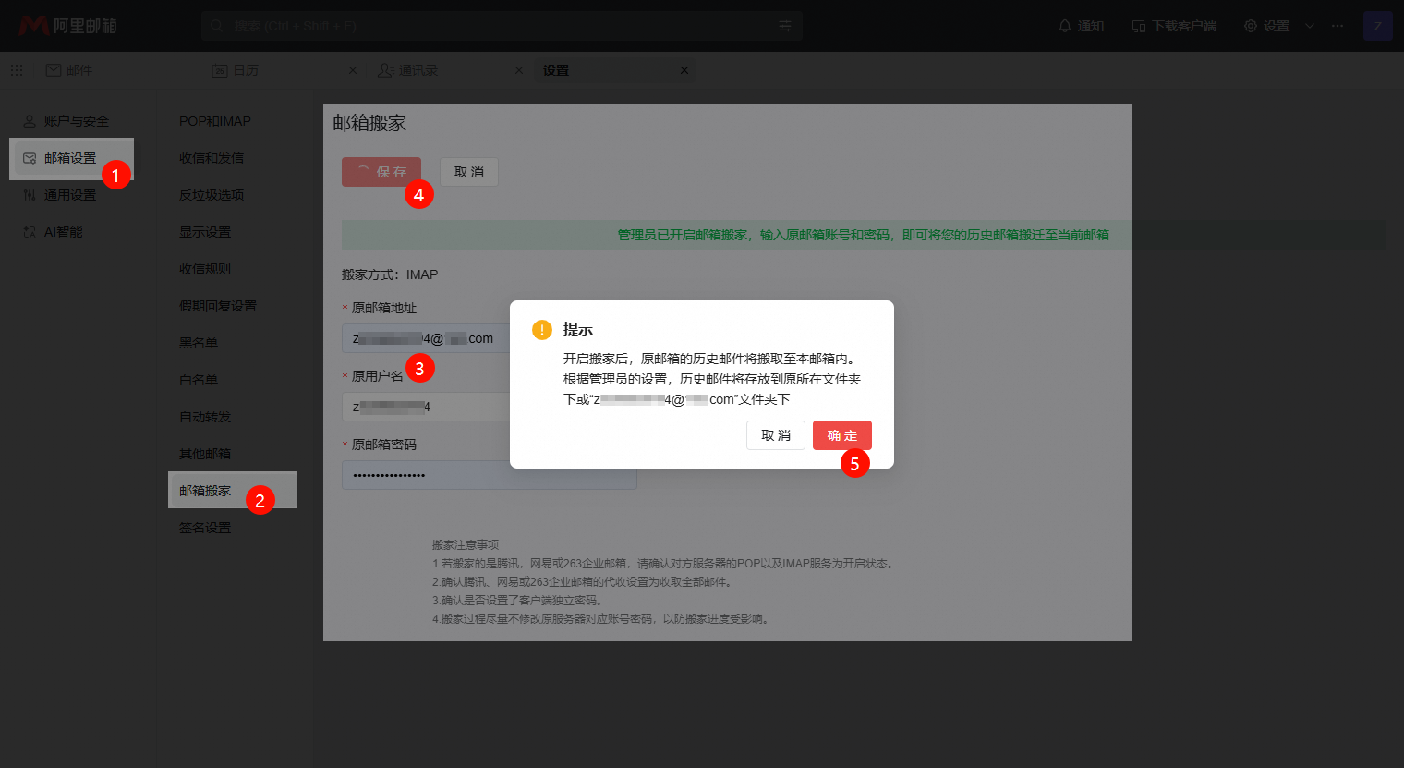Open AI智能 settings section
The width and height of the screenshot is (1404, 768).
pos(63,232)
